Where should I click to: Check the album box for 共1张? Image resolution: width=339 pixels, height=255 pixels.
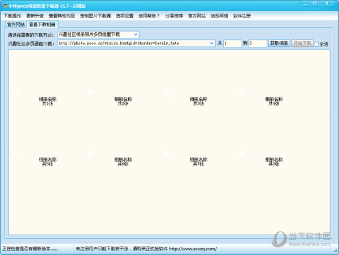click(x=15, y=93)
